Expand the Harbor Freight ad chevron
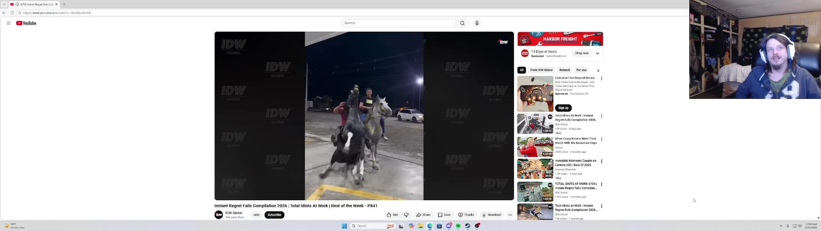This screenshot has height=231, width=821. pyautogui.click(x=597, y=53)
